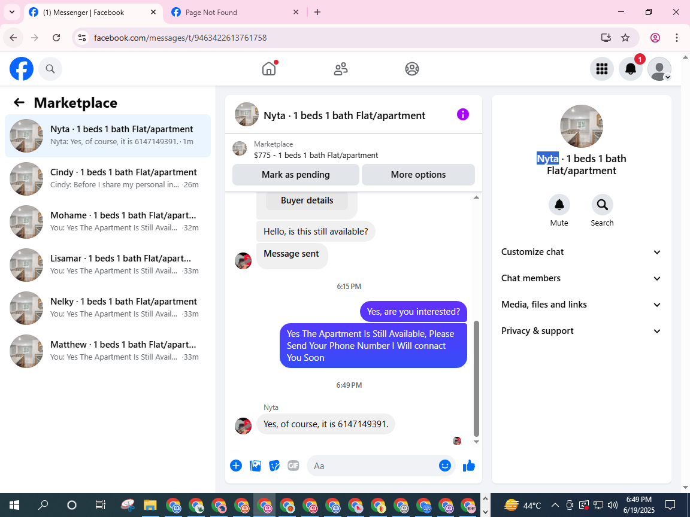Show hidden system tray icons chevron

pos(555,505)
